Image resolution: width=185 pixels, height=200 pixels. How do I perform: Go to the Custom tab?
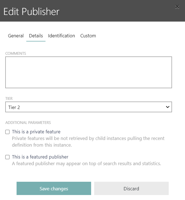click(x=88, y=36)
